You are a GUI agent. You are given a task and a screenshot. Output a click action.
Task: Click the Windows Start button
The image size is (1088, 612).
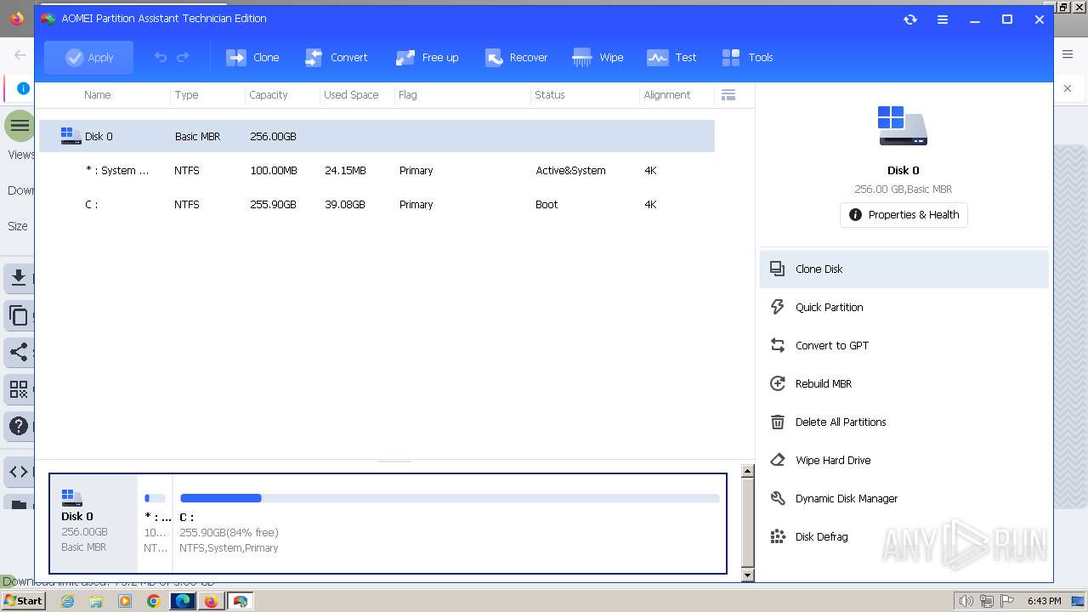point(23,601)
